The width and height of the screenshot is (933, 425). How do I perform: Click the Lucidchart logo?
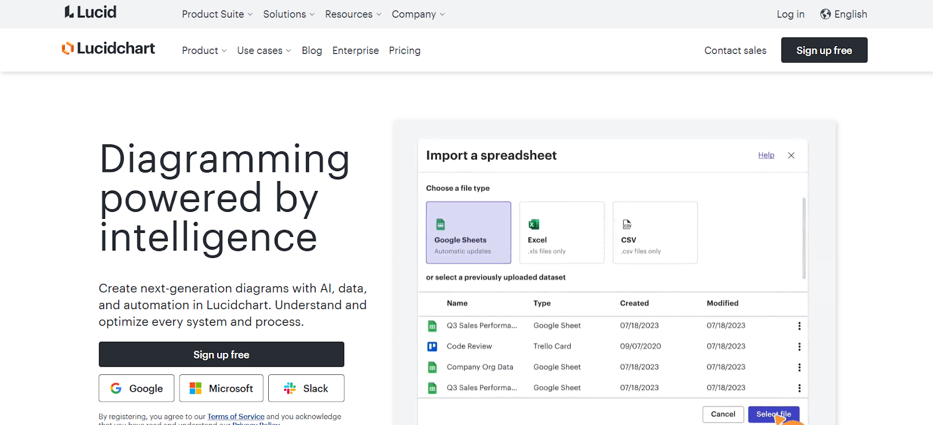click(x=108, y=48)
